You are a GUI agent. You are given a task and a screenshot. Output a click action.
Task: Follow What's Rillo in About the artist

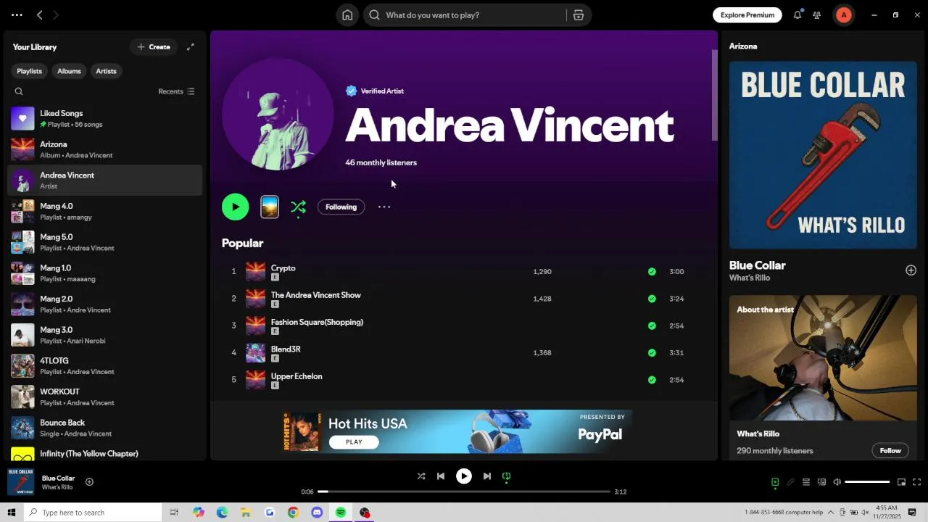click(x=890, y=451)
